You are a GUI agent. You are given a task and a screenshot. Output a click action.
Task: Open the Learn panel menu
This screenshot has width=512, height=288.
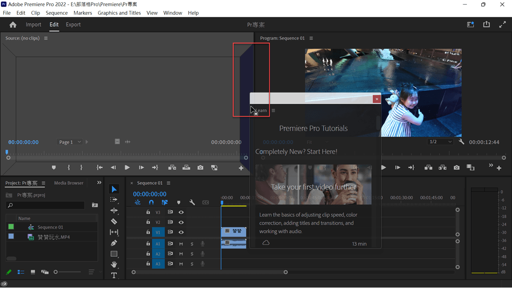pos(274,110)
